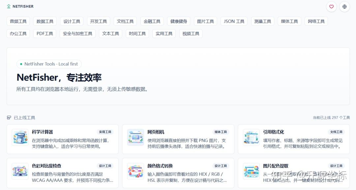Click the 网页相机 camera icon
This screenshot has height=190, width=356.
[x=135, y=137]
